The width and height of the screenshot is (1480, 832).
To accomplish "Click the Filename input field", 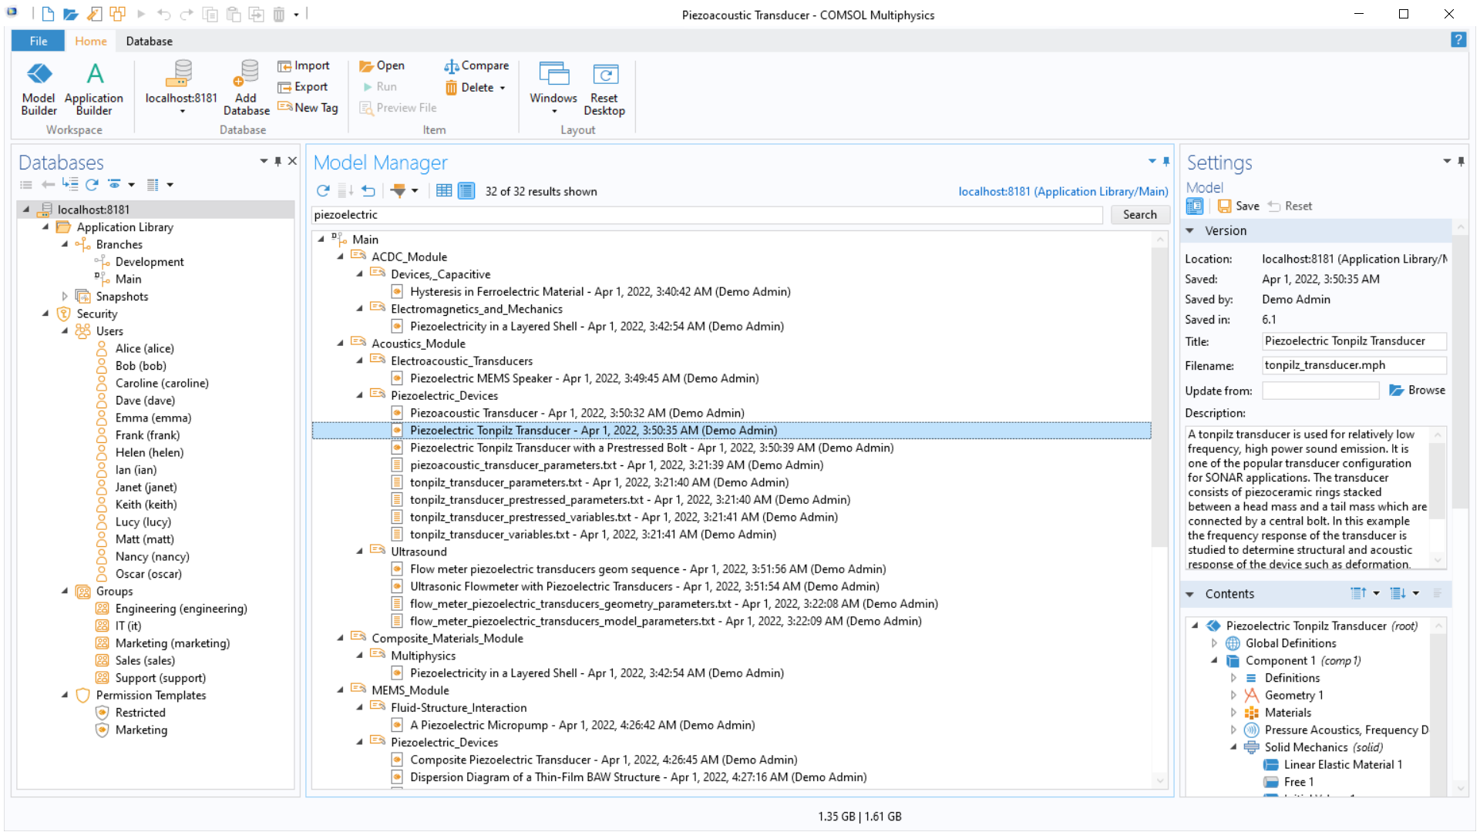I will 1353,365.
